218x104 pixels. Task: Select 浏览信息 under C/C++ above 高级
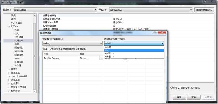(19, 55)
